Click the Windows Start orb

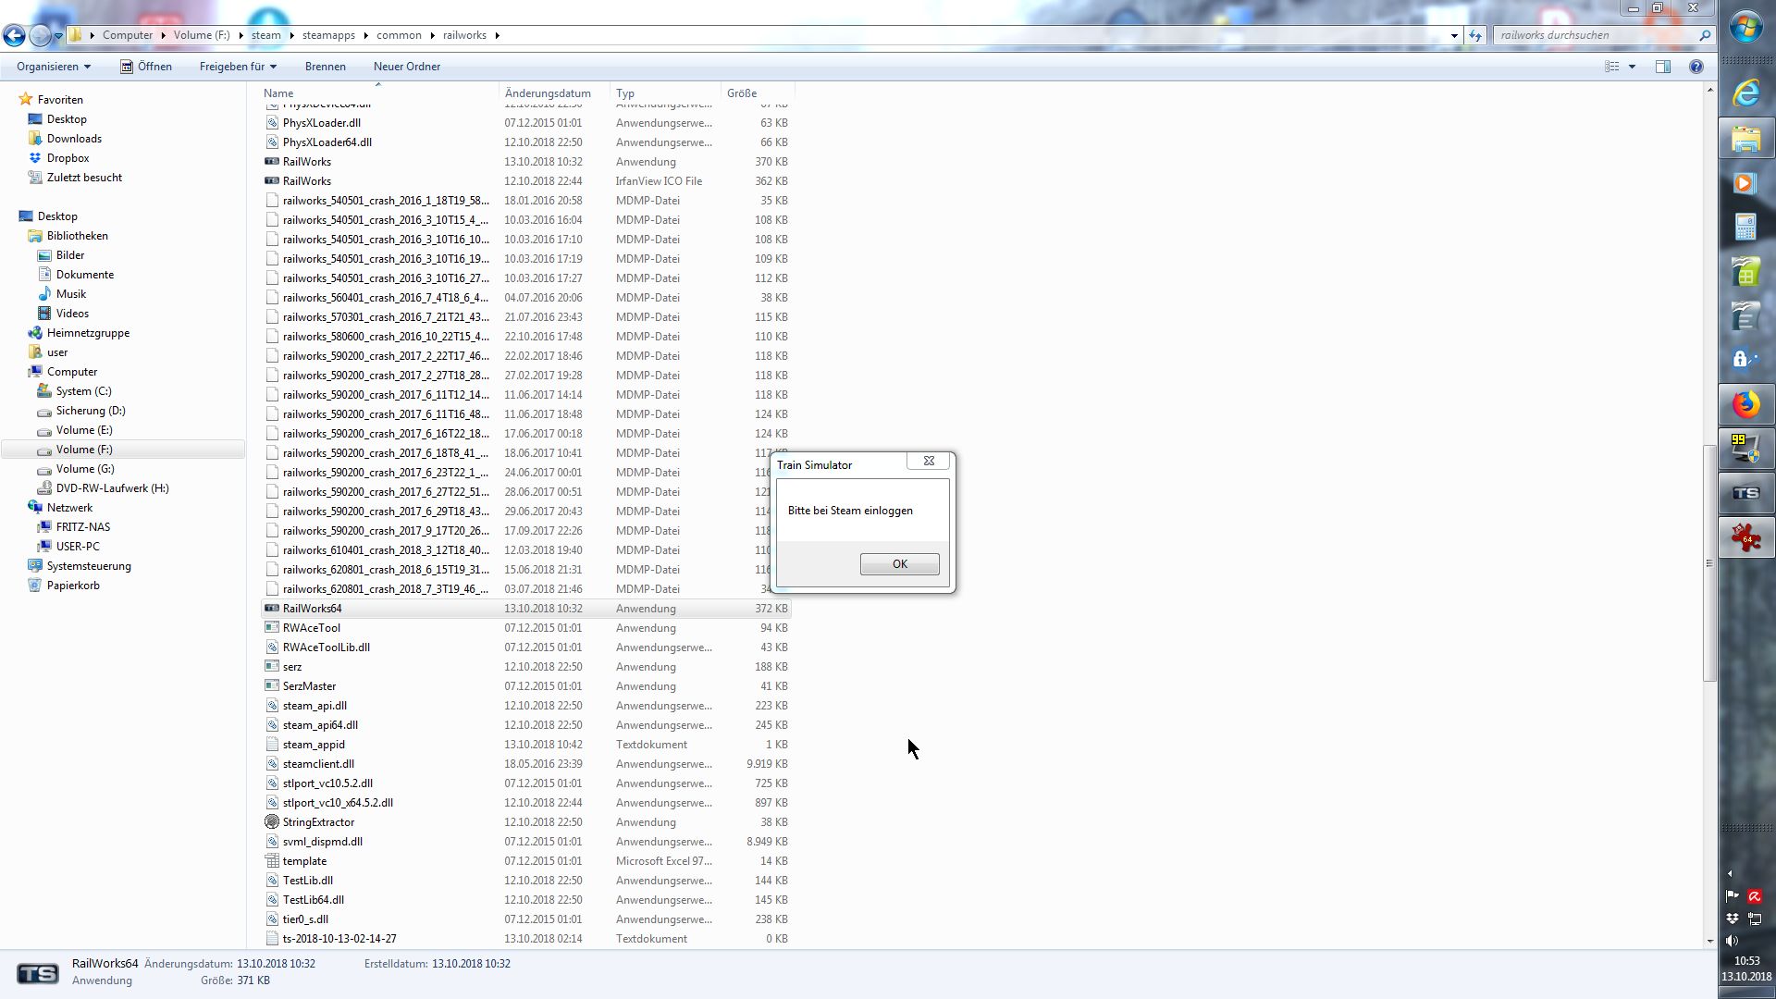coord(1745,28)
